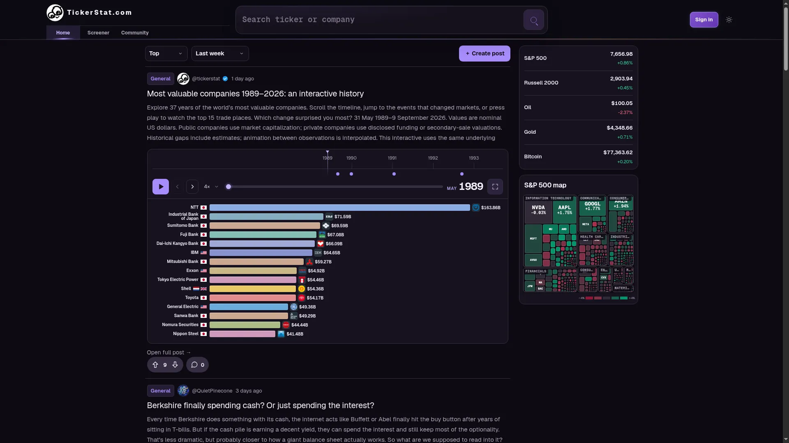Click the timeline scrubber handle
Image resolution: width=789 pixels, height=443 pixels.
coord(228,187)
